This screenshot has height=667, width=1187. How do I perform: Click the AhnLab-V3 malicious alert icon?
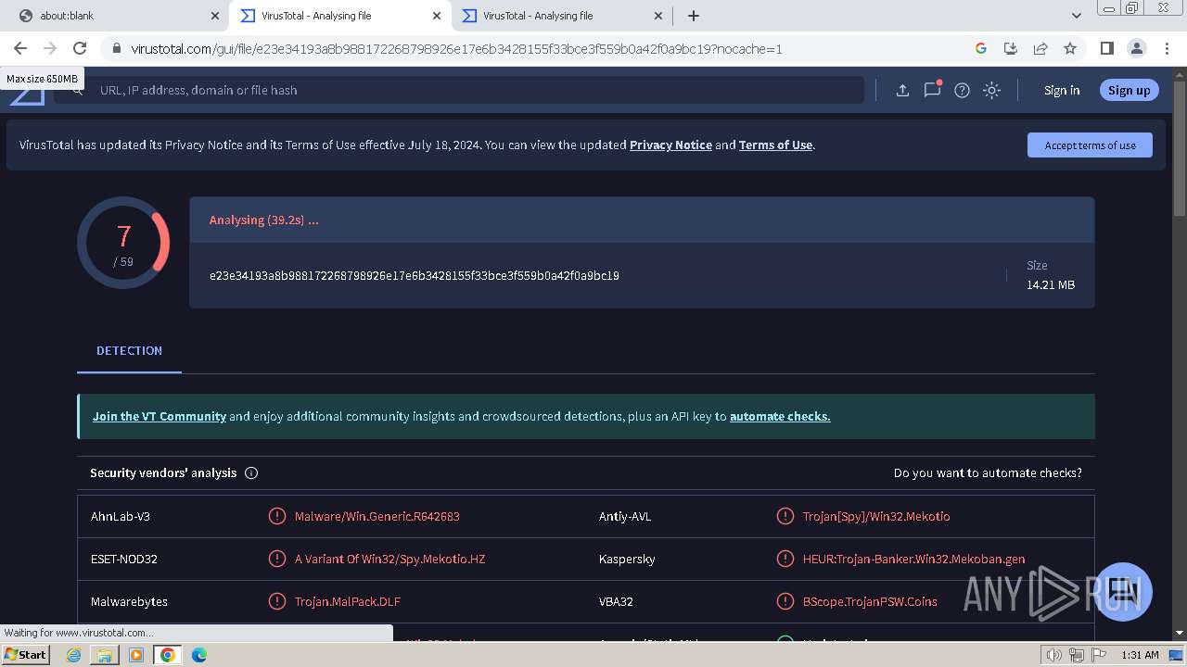276,516
